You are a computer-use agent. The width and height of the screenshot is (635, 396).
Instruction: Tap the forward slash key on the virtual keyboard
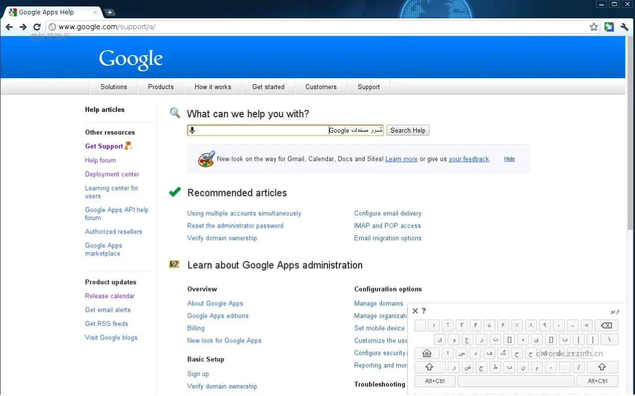pos(578,367)
